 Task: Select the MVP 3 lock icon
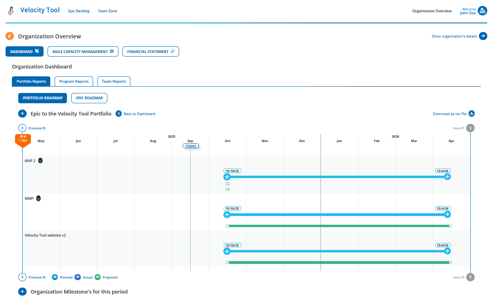pyautogui.click(x=40, y=160)
